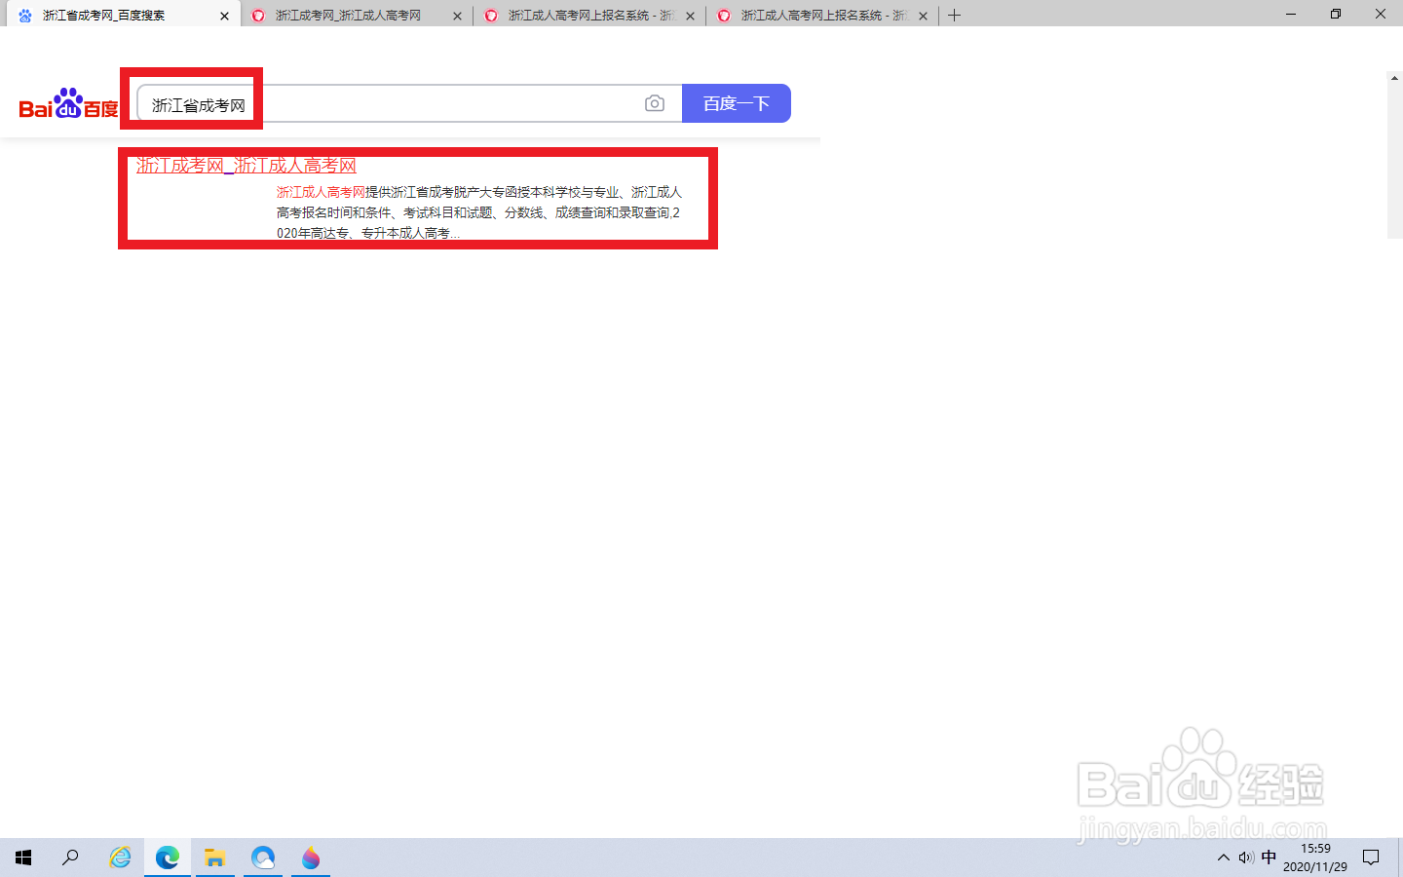Open a new browser tab

[x=955, y=15]
